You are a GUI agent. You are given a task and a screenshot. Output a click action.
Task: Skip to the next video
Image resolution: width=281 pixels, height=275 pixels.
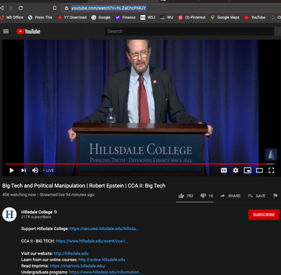(x=24, y=170)
